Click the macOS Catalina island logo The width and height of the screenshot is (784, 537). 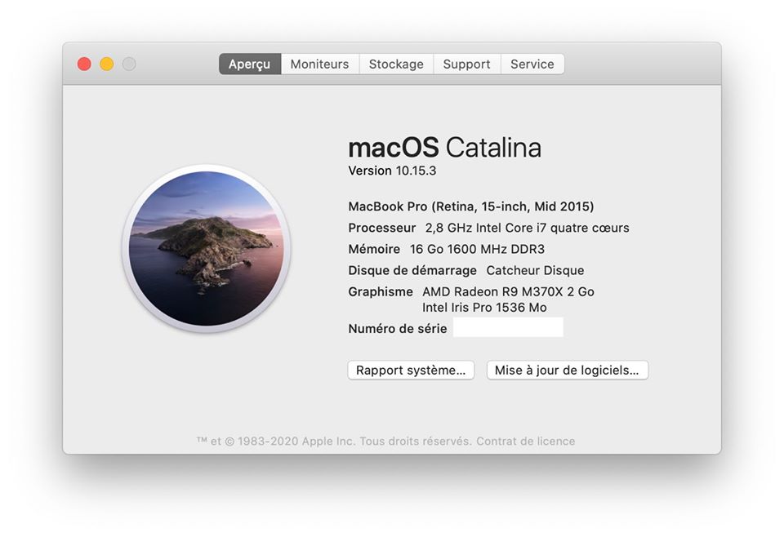click(206, 248)
